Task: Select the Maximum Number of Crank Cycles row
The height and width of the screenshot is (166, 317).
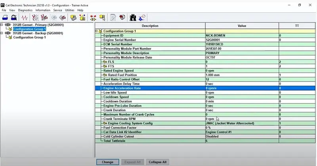Action: [x=205, y=114]
